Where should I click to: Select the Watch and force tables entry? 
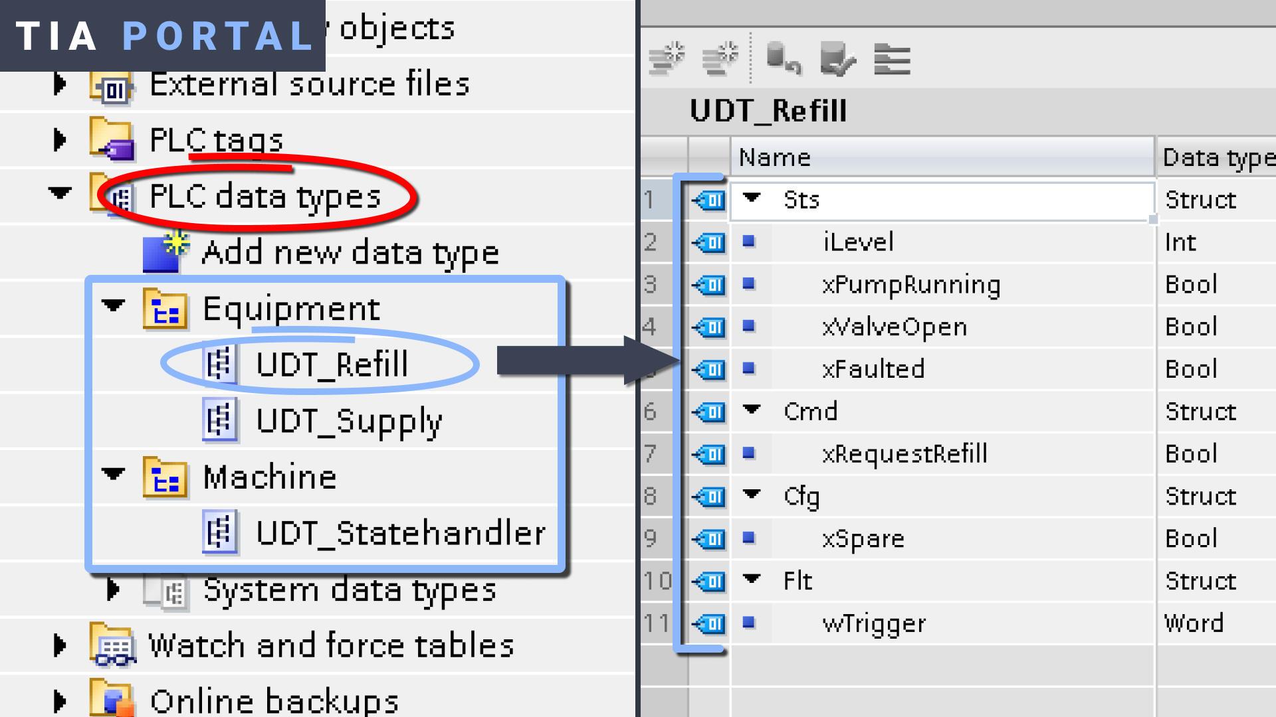coord(331,645)
